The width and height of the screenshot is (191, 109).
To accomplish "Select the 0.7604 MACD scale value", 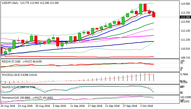I will (x=185, y=74).
